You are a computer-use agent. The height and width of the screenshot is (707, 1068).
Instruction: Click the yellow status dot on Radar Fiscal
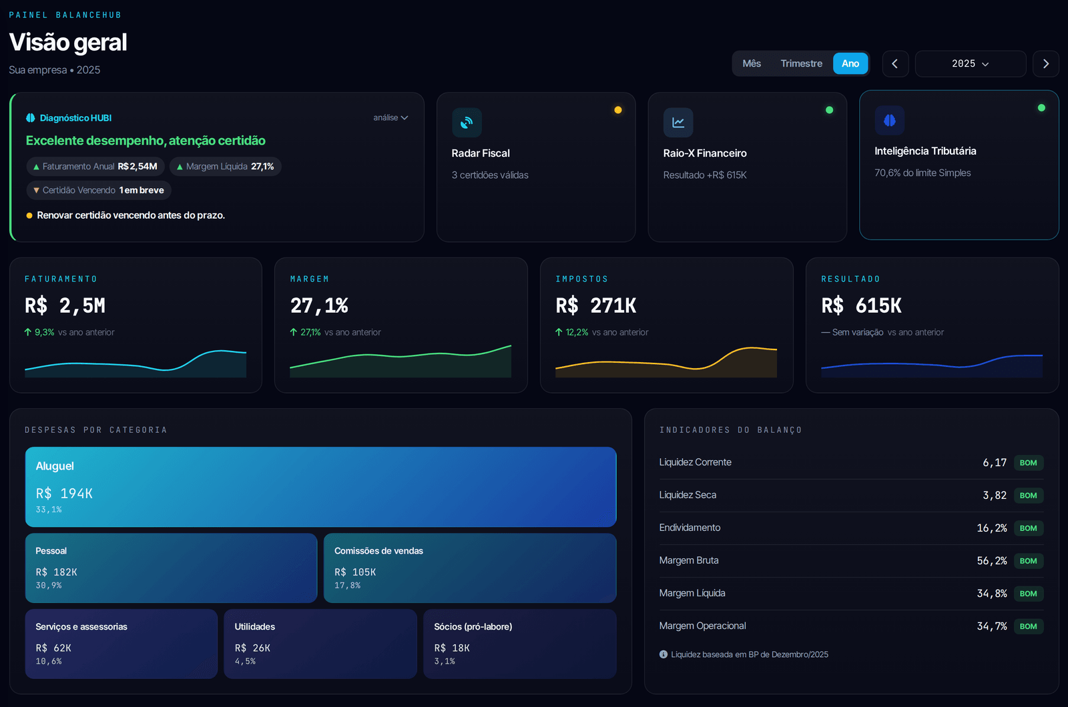coord(618,110)
